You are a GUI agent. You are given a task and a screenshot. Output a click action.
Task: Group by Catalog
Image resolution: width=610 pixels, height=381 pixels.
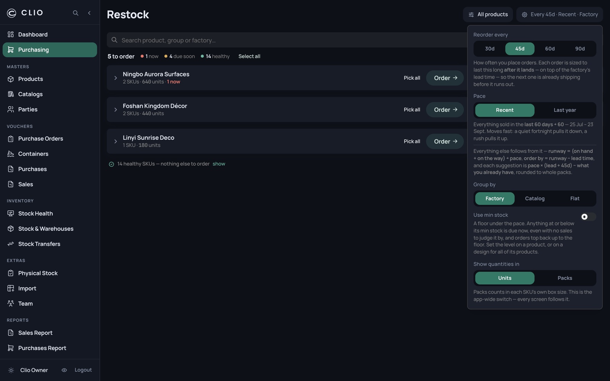coord(535,199)
